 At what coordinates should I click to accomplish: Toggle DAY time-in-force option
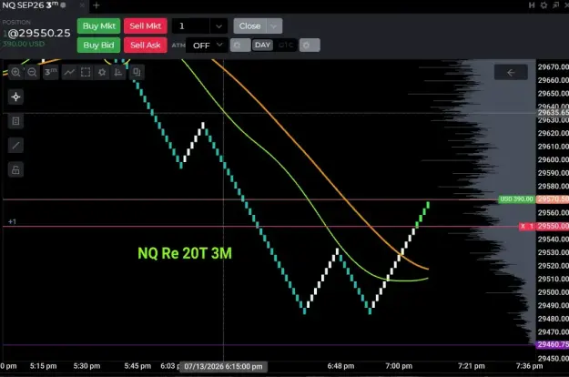(x=262, y=45)
